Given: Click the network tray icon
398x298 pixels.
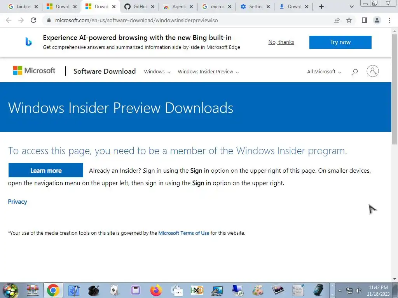Looking at the screenshot, I should (x=349, y=291).
